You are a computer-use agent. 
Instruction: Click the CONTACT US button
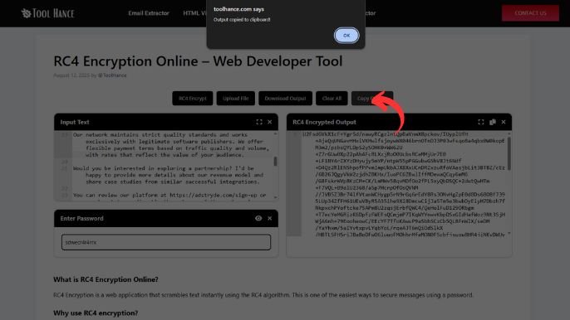[x=530, y=13]
